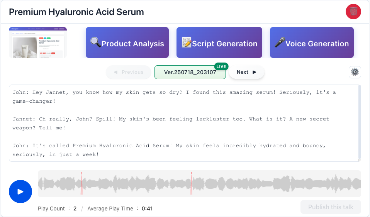Click the text "game-changer!" in the script
The image size is (370, 217).
tap(34, 101)
